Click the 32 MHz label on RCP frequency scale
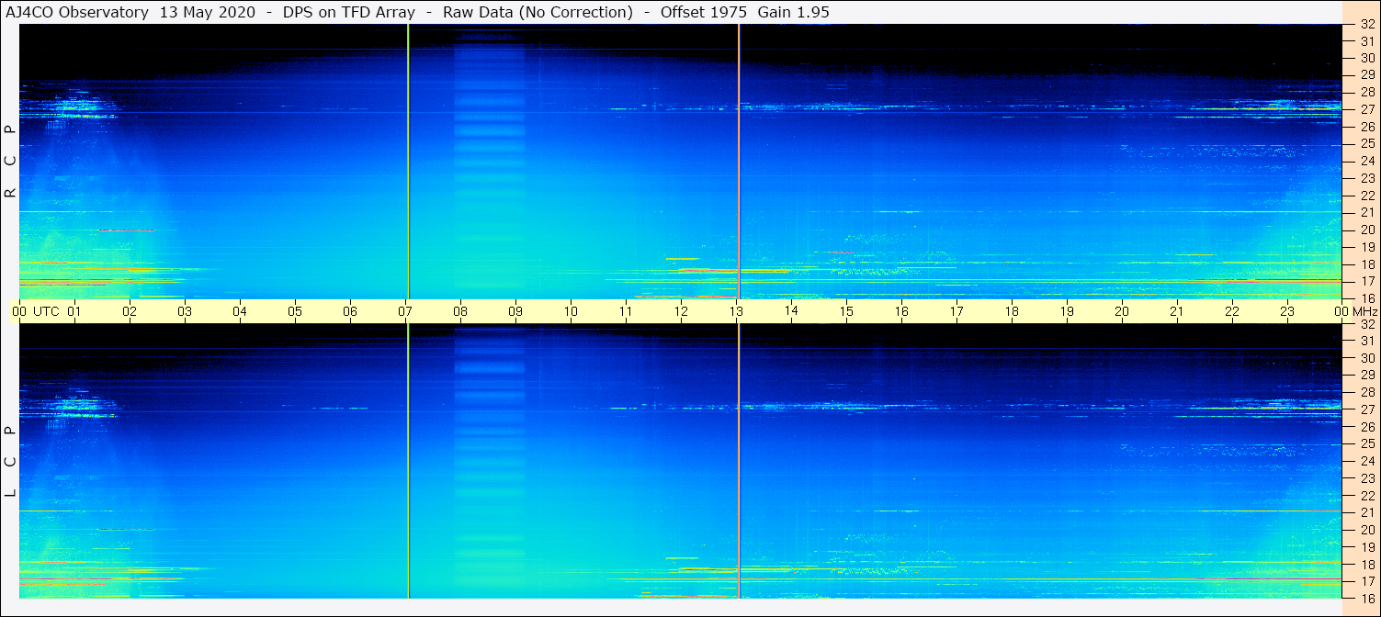Screen dimensions: 1381x617 click(x=1367, y=25)
